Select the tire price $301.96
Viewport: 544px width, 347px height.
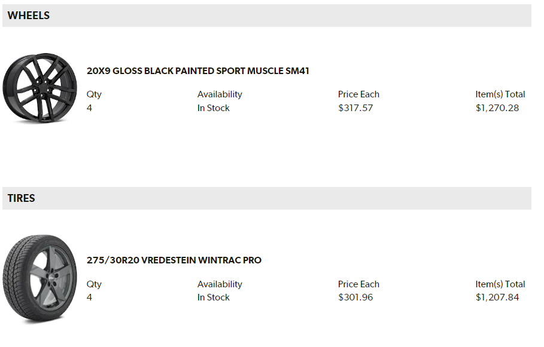(x=355, y=297)
